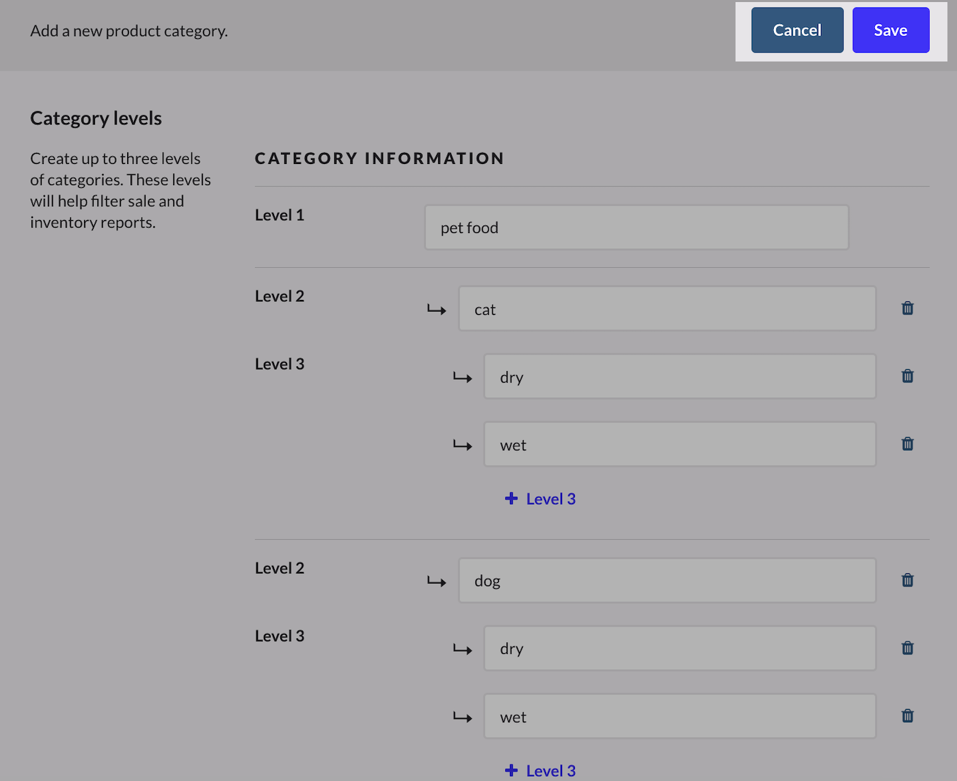Click the plus icon under dog section
957x781 pixels.
tap(511, 770)
